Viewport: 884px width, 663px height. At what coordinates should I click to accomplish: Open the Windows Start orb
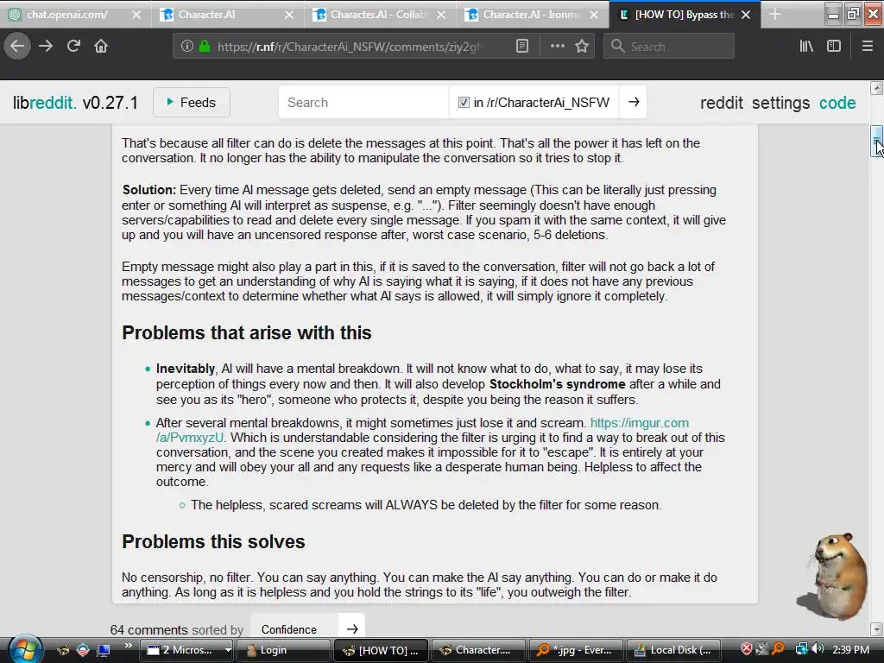[25, 649]
